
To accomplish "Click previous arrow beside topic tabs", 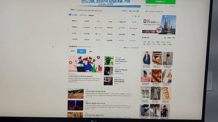I will pos(68,51).
